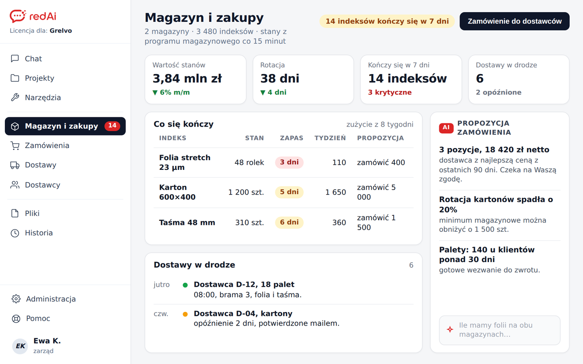Open the 3 pozycje, 18 420 zł proposal
The height and width of the screenshot is (364, 583).
pyautogui.click(x=500, y=164)
